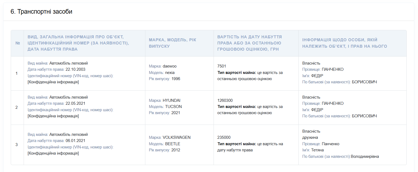Image resolution: width=418 pixels, height=172 pixels.
Task: Click the "Вартість на дату набуття права" column header
Action: point(250,43)
